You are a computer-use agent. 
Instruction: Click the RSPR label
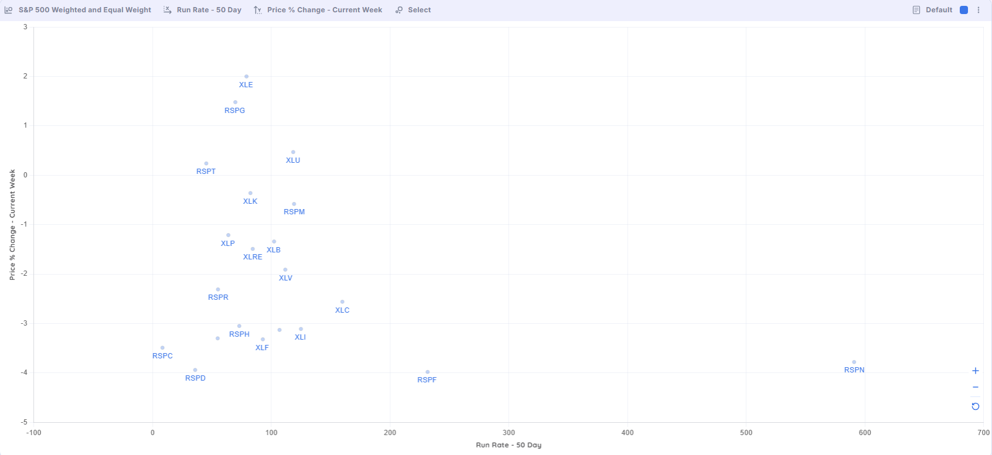[x=219, y=297]
